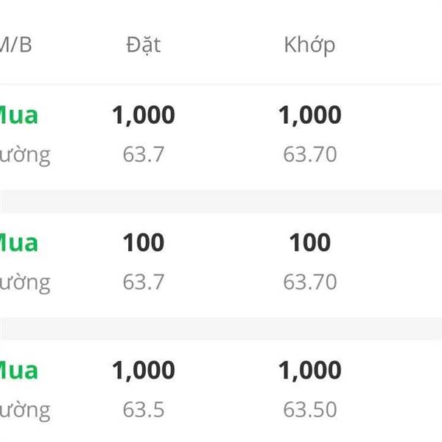442x442 pixels.
Task: Click the Khớp quantity 1,000 in the first order
Action: (309, 116)
